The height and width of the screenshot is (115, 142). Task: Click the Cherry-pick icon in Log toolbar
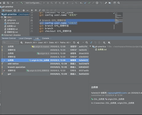(x=78, y=43)
